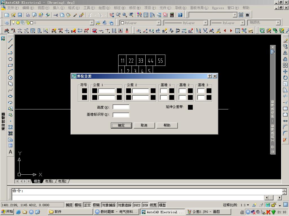Open the 元件(C) menu
289x216 pixels.
pos(165,8)
